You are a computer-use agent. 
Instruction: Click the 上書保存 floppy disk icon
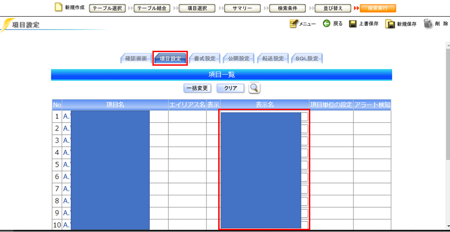pyautogui.click(x=352, y=24)
